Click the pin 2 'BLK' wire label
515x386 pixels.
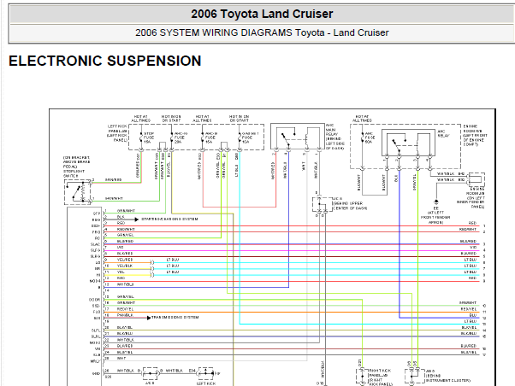coord(121,217)
